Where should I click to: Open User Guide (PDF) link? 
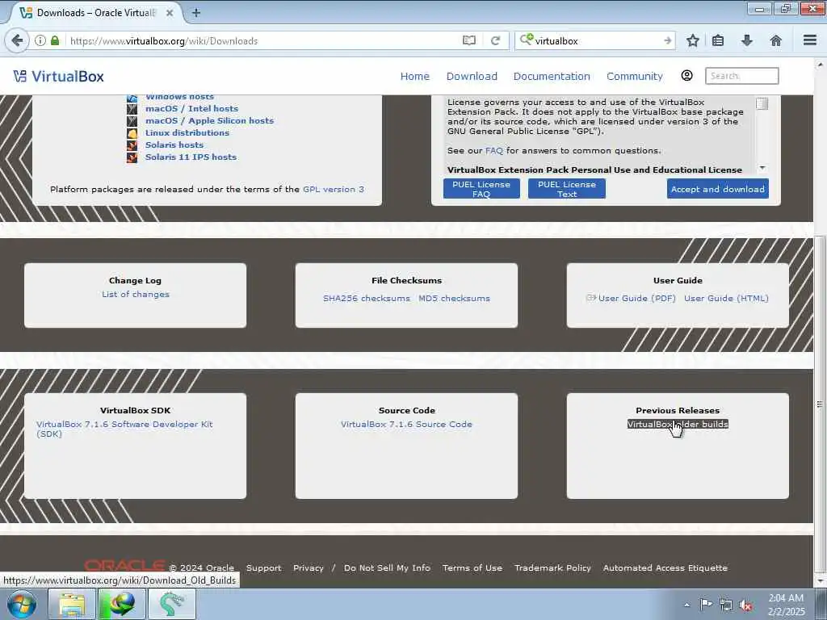pyautogui.click(x=636, y=299)
